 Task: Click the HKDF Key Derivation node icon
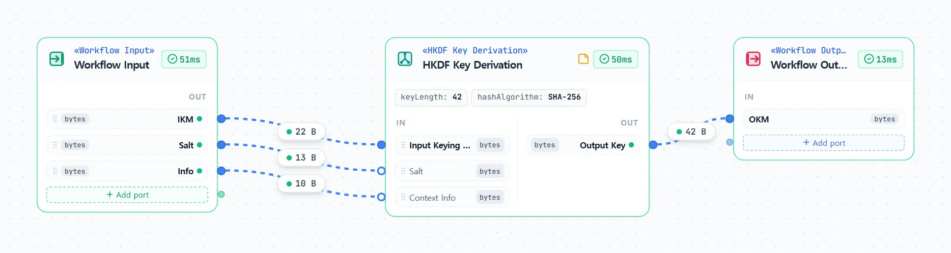click(405, 59)
